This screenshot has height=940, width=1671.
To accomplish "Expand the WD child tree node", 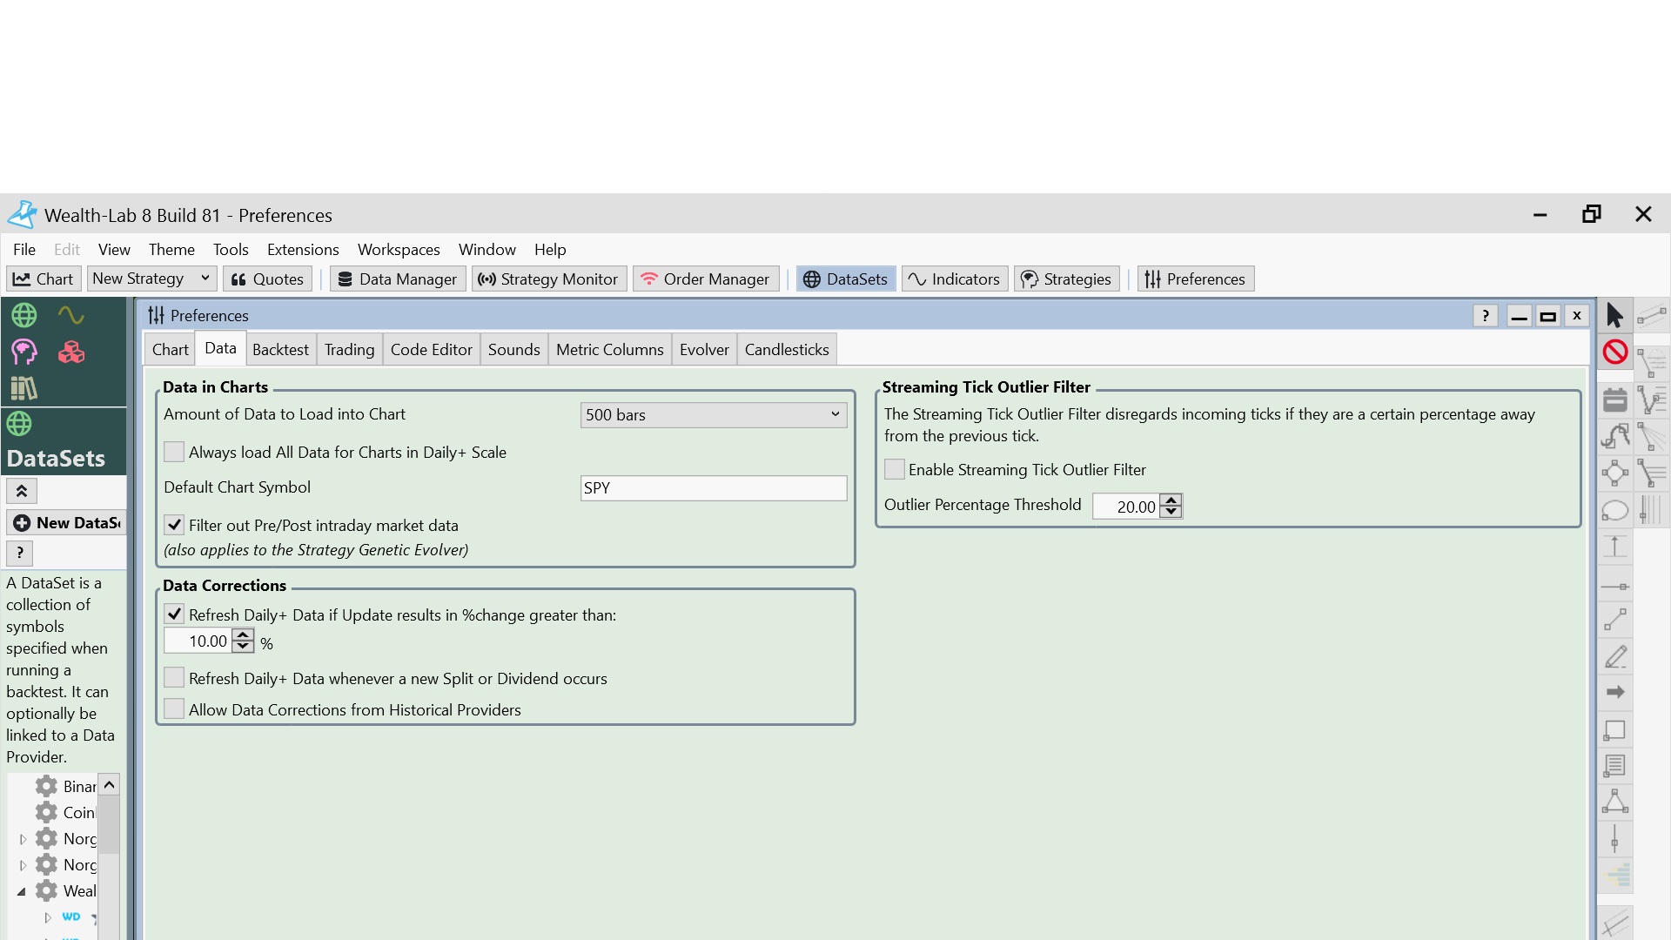I will point(47,917).
